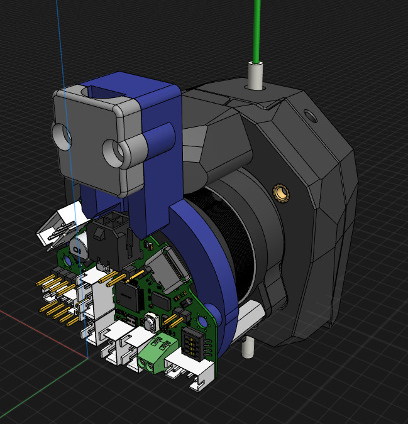Click the small hole atop black housing
Image resolution: width=408 pixels, height=424 pixels.
click(307, 116)
